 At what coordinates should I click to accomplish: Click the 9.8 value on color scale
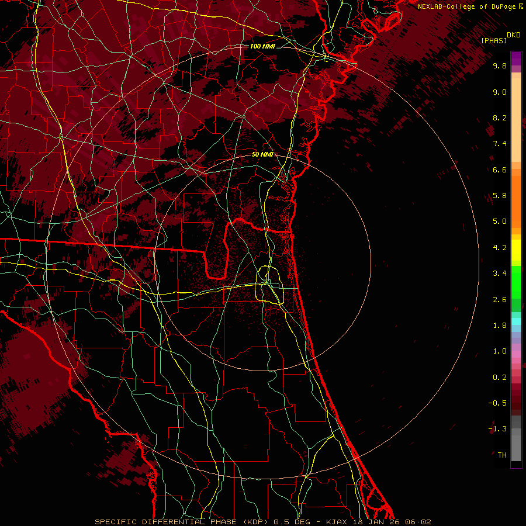500,65
